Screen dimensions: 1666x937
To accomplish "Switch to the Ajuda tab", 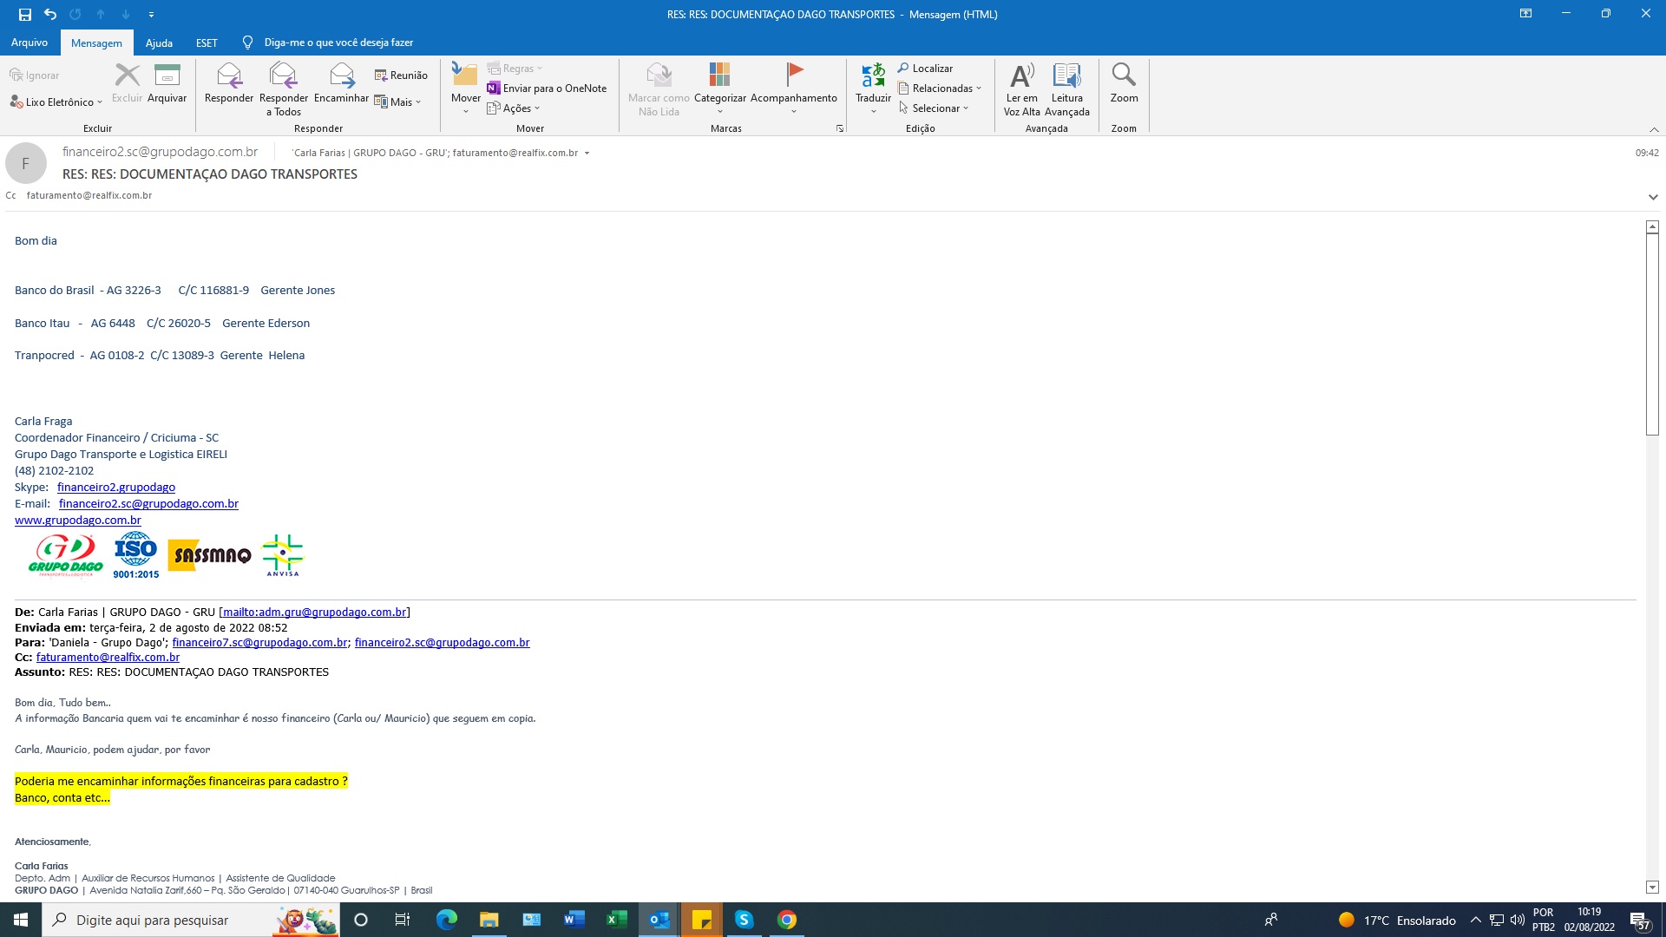I will click(159, 43).
